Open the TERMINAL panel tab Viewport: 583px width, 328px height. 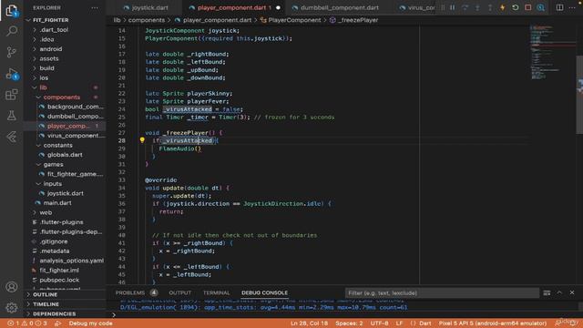217,293
